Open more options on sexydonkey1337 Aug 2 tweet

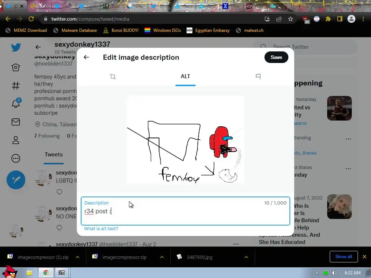coord(236,244)
